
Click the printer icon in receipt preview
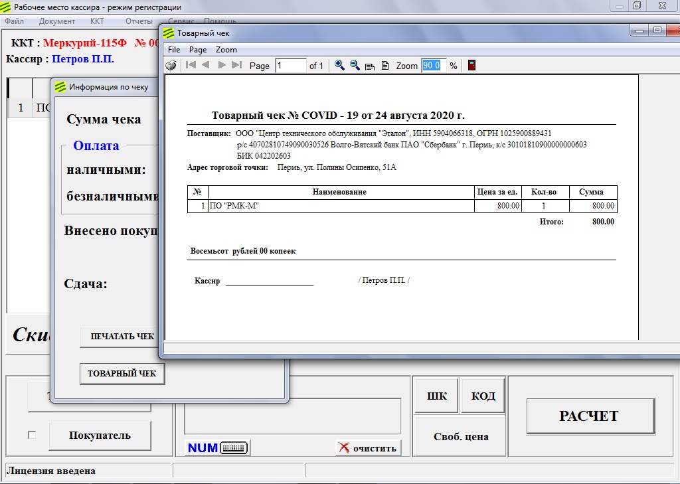coord(171,65)
